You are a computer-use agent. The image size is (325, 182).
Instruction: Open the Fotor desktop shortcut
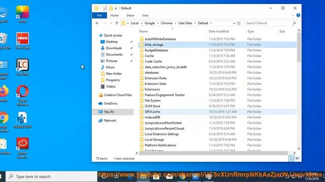(22, 14)
